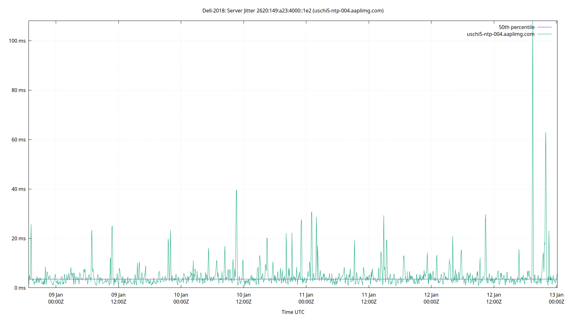Click the 0 ms y-axis tick label
Image resolution: width=586 pixels, height=317 pixels.
click(x=20, y=288)
